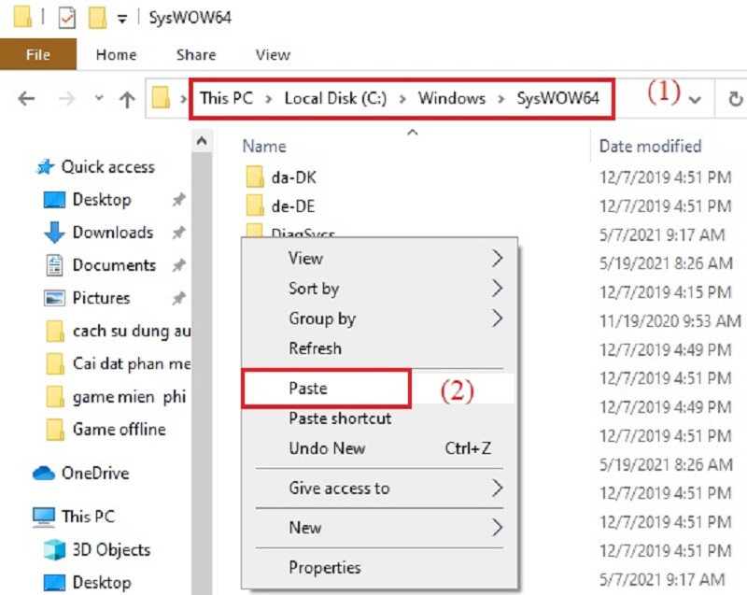Open Pictures in Quick access
Viewport: 747px width, 595px height.
click(101, 298)
